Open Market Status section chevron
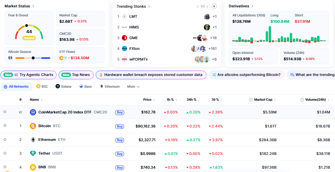Viewport: 335px width, 172px height. pos(33,6)
